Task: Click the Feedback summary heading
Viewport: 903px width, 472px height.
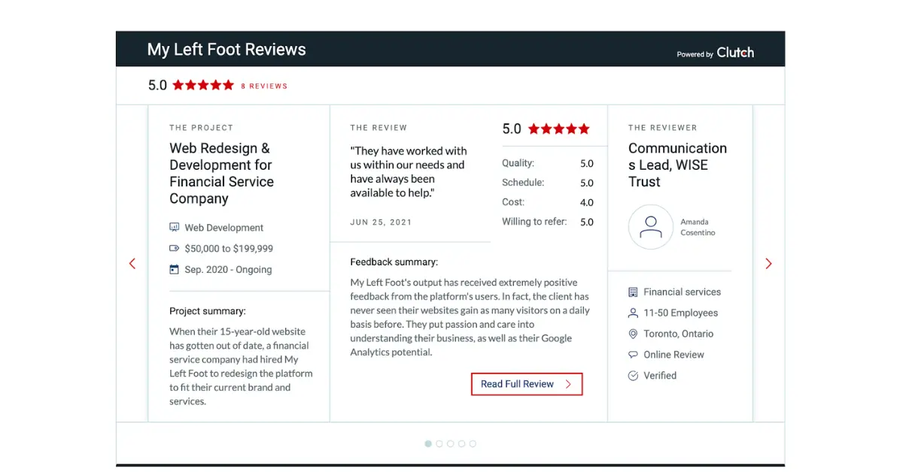Action: pyautogui.click(x=394, y=262)
